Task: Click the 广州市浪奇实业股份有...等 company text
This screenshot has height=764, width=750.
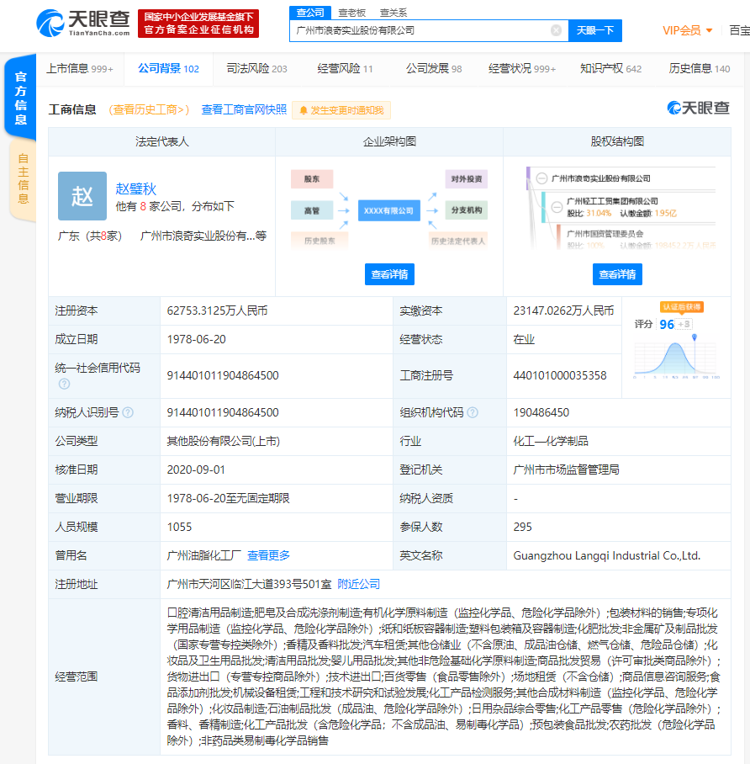Action: [x=203, y=236]
